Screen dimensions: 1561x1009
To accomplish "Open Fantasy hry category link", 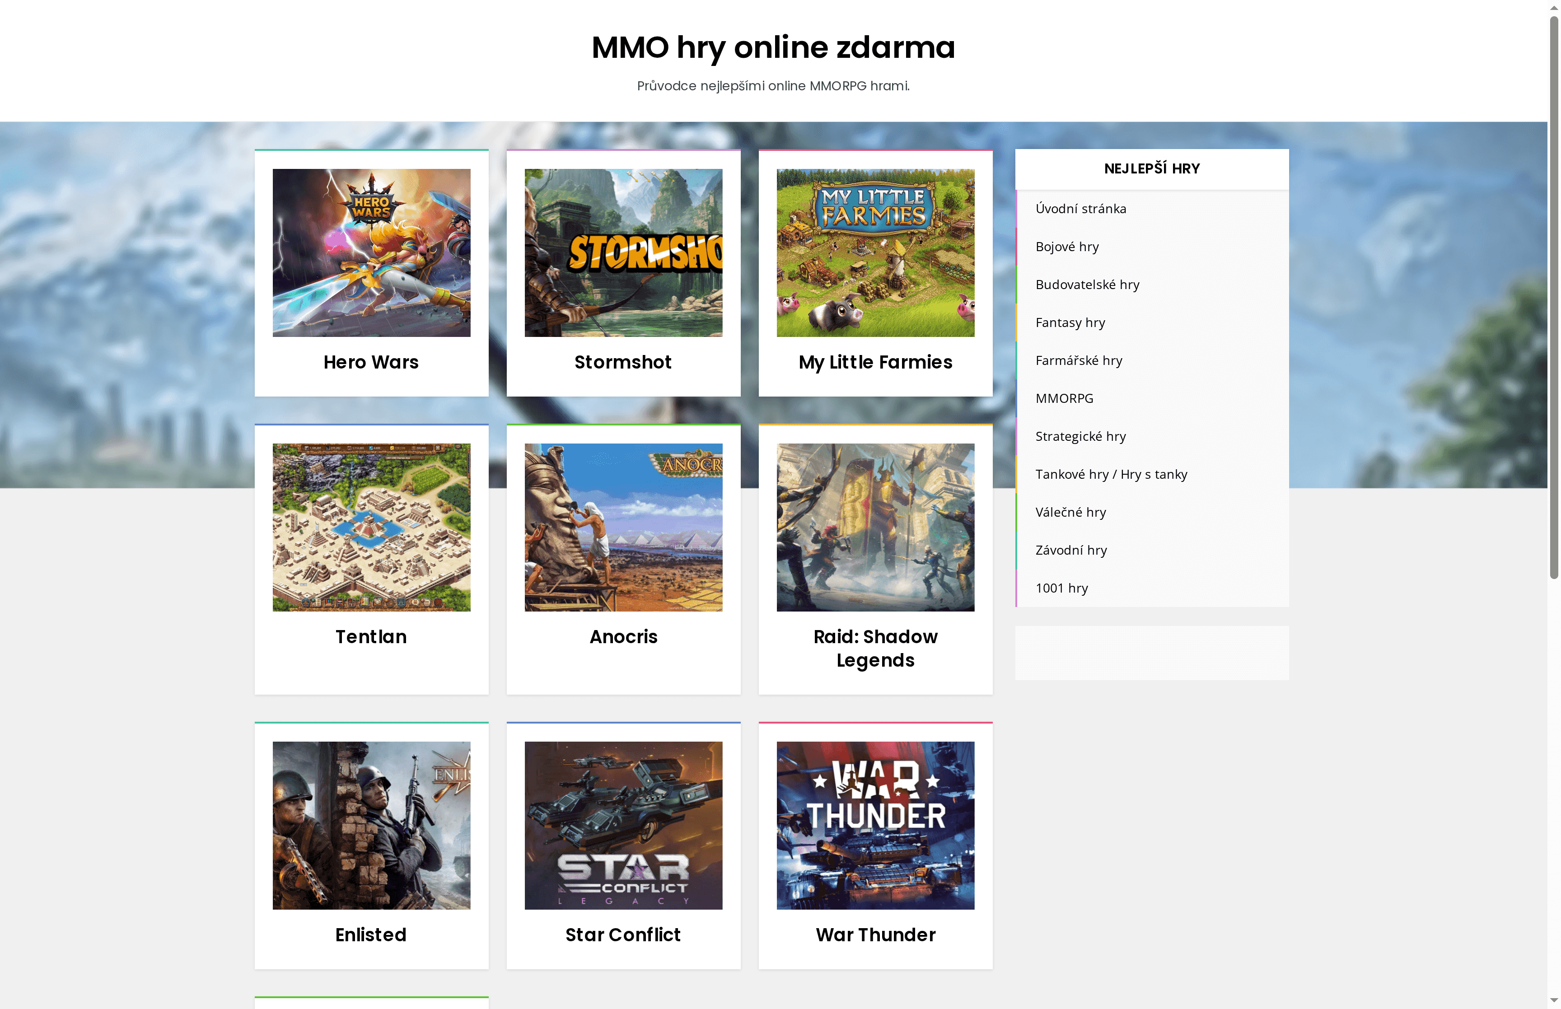I will click(1070, 323).
